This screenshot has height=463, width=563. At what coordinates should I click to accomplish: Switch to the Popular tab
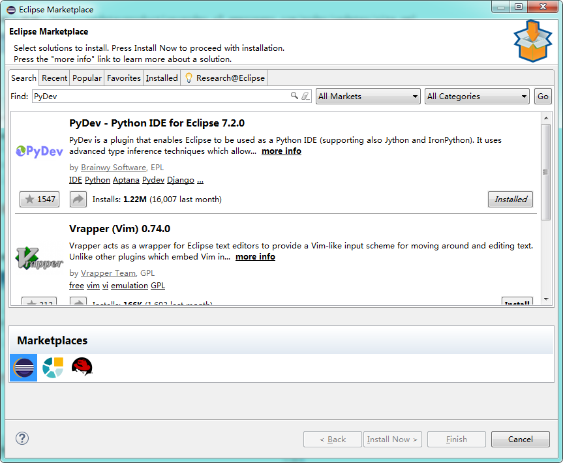[x=87, y=78]
